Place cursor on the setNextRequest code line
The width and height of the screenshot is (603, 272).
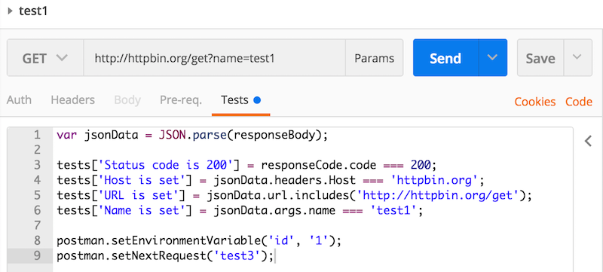coord(165,256)
